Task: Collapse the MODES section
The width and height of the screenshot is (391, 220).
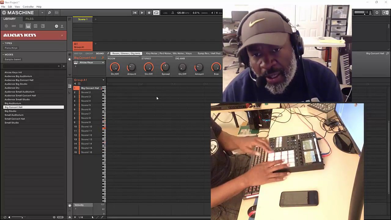Action: click(3, 55)
